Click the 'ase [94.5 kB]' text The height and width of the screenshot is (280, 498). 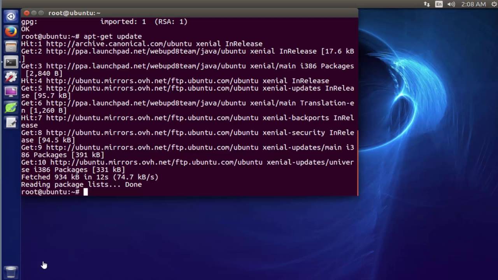48,140
